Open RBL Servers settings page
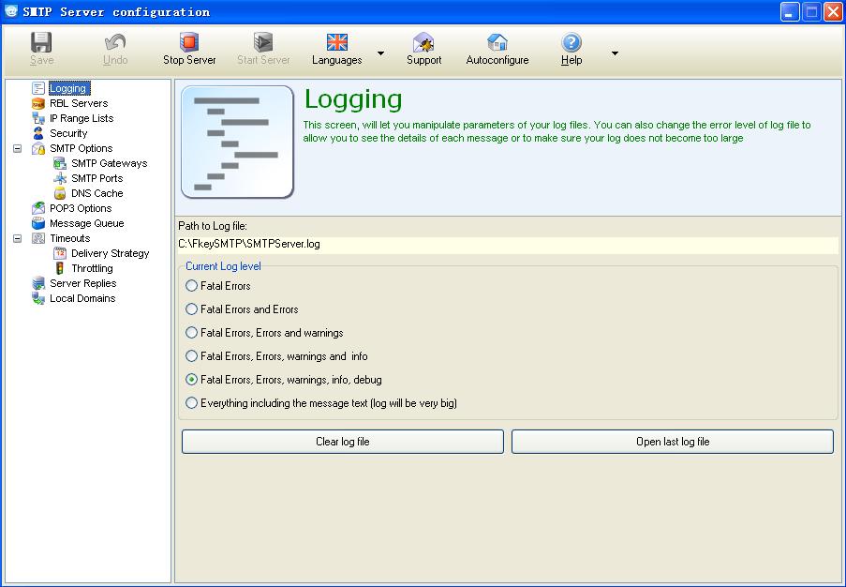 click(x=79, y=103)
